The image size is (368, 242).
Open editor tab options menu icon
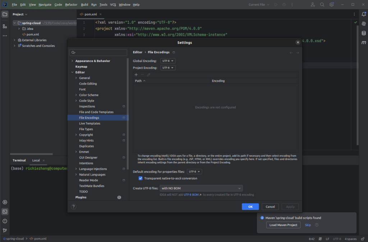[354, 14]
